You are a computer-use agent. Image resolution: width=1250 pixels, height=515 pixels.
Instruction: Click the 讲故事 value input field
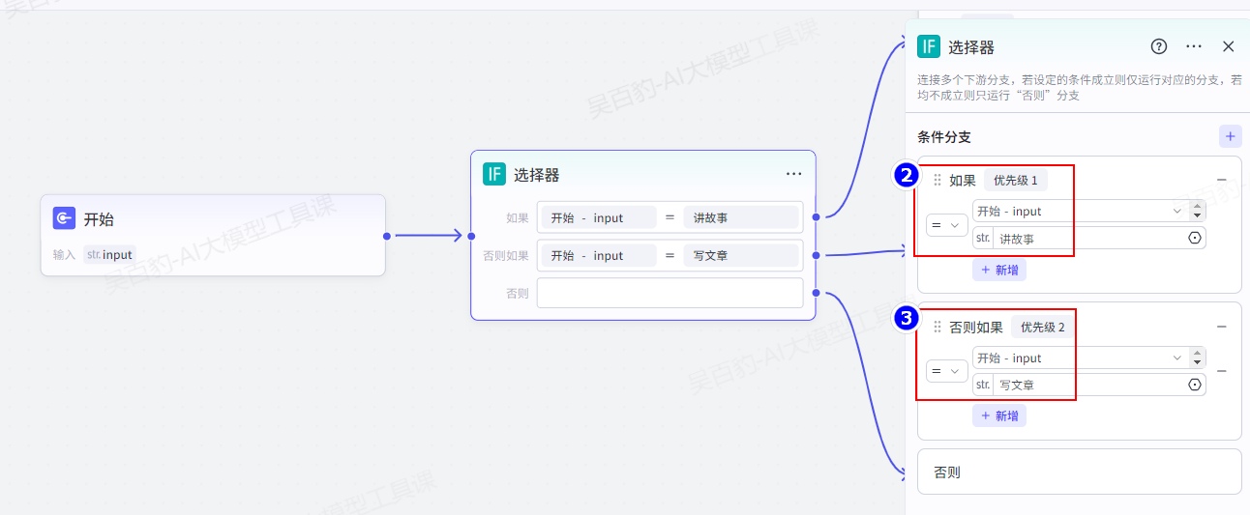(1089, 238)
